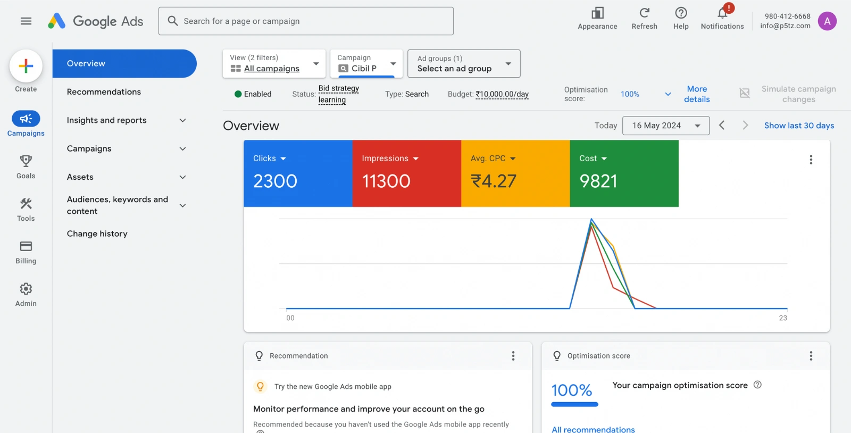Expand Campaigns section in sidebar
The image size is (851, 433).
pyautogui.click(x=182, y=148)
